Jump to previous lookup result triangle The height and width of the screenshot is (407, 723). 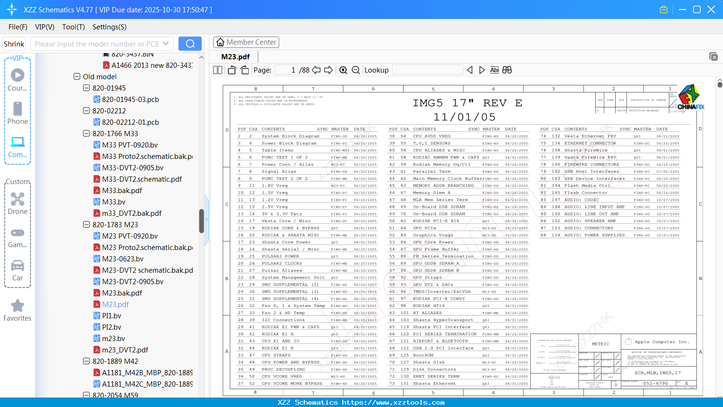point(469,70)
